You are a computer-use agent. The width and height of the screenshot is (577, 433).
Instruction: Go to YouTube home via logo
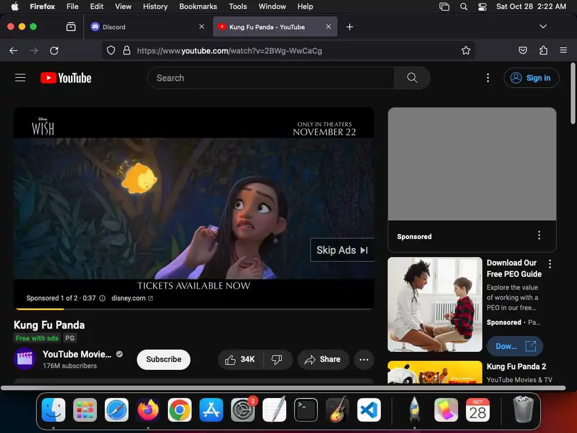(x=66, y=78)
